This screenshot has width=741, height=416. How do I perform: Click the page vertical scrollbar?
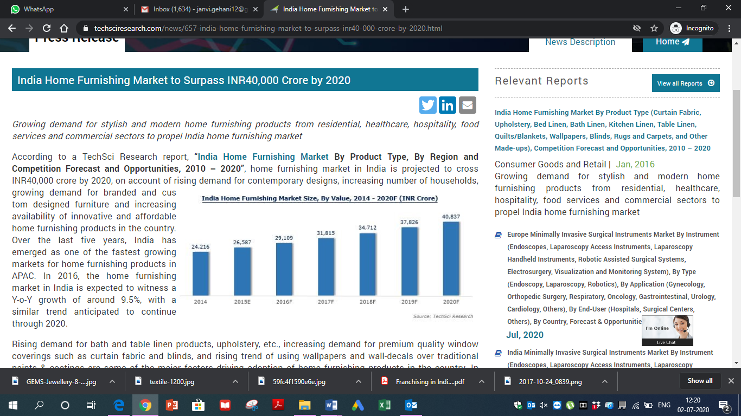[736, 144]
